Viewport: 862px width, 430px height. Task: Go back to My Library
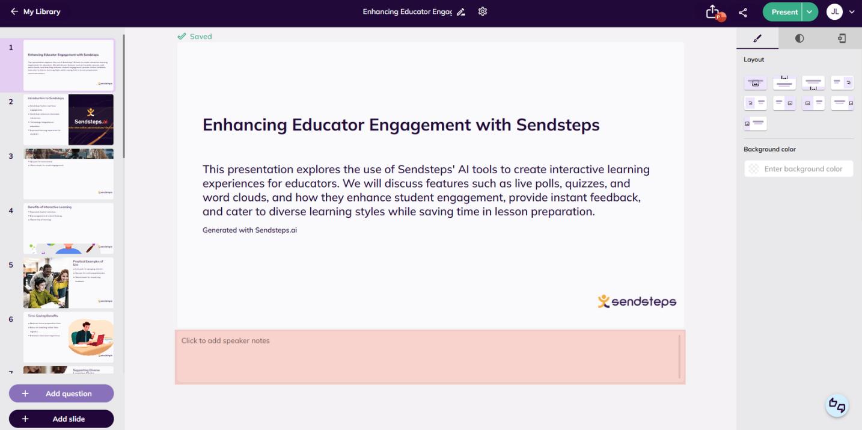35,11
